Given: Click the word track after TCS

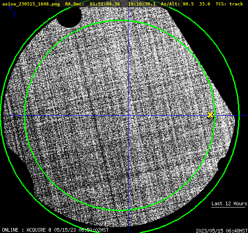Looking at the screenshot, I should [x=236, y=4].
